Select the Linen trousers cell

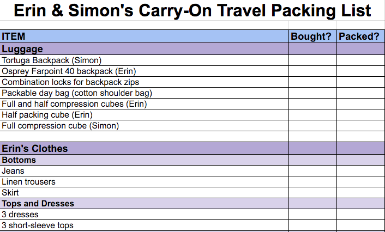144,182
